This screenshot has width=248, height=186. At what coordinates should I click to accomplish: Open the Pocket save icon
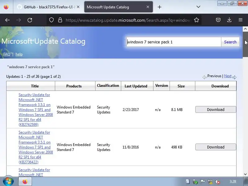click(x=218, y=20)
